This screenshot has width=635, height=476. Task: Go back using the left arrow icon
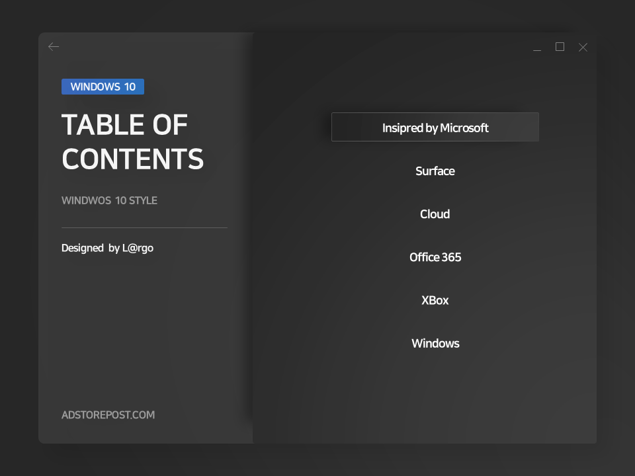click(54, 47)
